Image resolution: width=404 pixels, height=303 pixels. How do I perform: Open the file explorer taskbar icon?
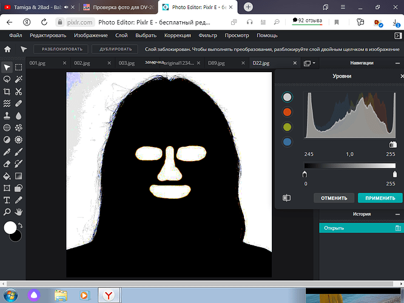(x=61, y=296)
